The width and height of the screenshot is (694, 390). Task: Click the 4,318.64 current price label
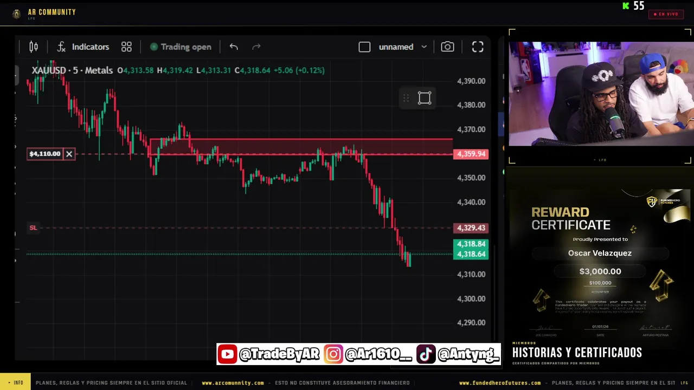471,254
